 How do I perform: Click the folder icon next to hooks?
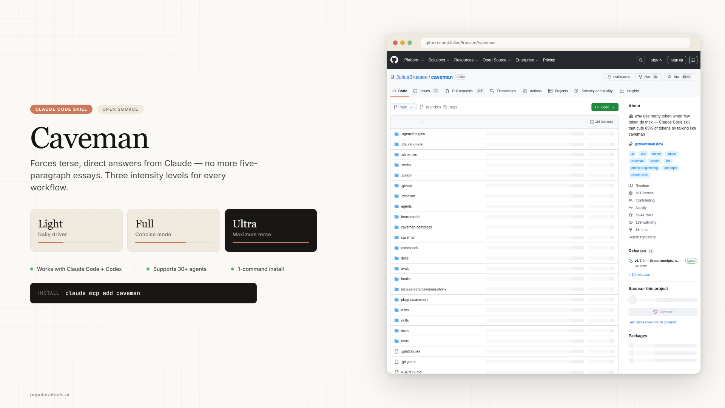(396, 279)
